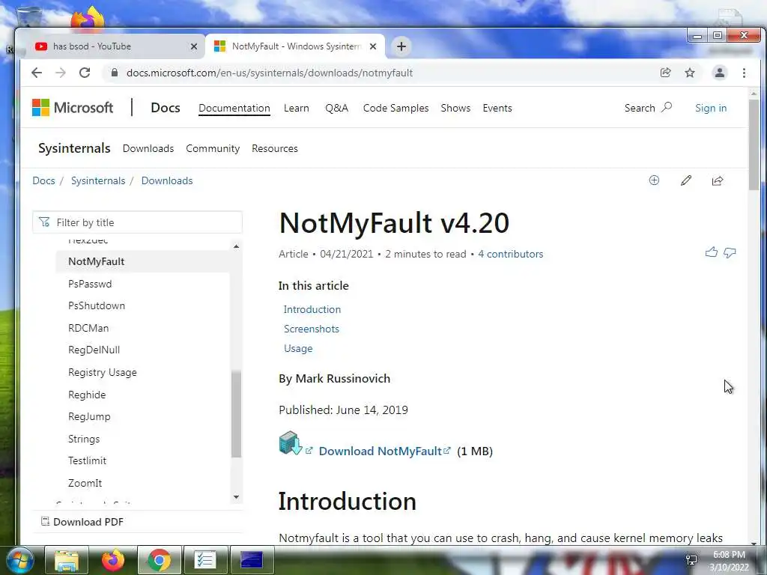The image size is (767, 575).
Task: Click the Filter by title field
Action: 138,222
